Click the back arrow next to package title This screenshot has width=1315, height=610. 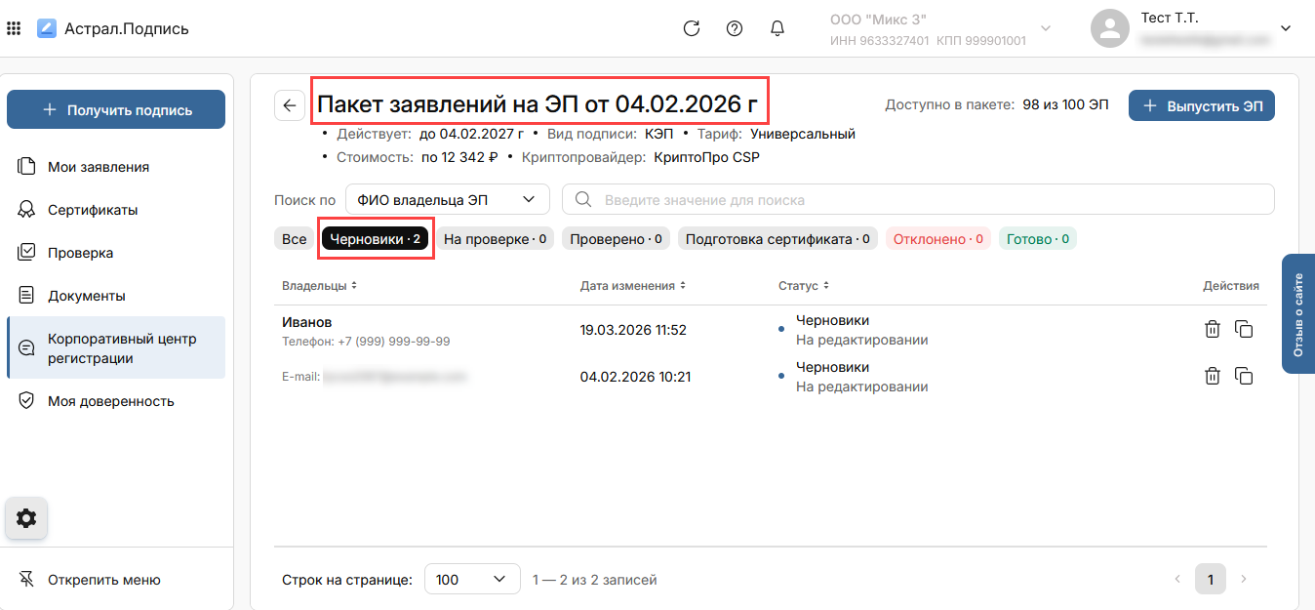pyautogui.click(x=290, y=105)
